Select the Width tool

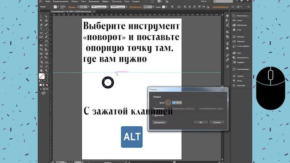(x=41, y=45)
